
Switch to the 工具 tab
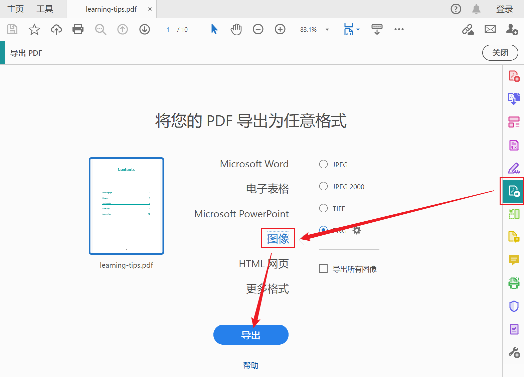click(45, 9)
